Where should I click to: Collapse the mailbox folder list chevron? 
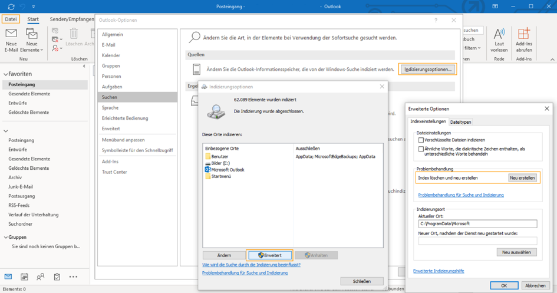6,131
